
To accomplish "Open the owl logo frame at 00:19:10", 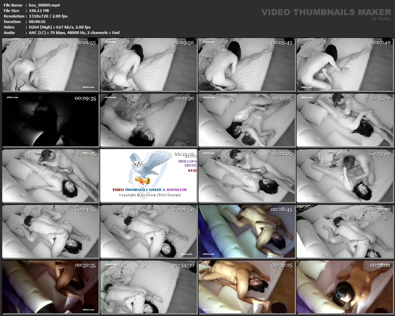I will (149, 176).
